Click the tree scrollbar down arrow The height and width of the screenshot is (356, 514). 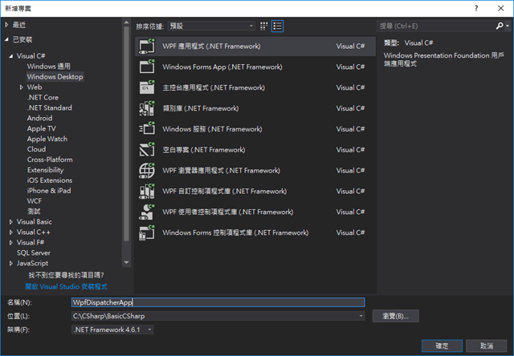[x=127, y=262]
